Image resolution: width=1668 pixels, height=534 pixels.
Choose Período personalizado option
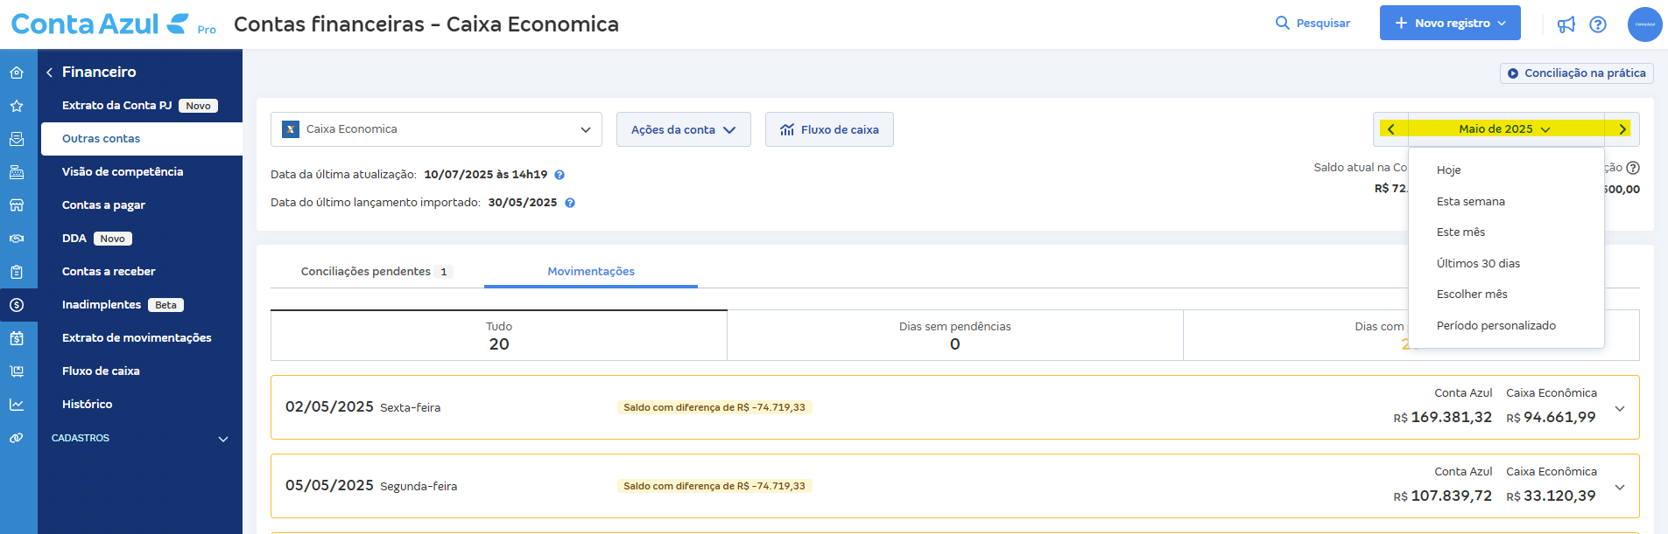pos(1496,325)
